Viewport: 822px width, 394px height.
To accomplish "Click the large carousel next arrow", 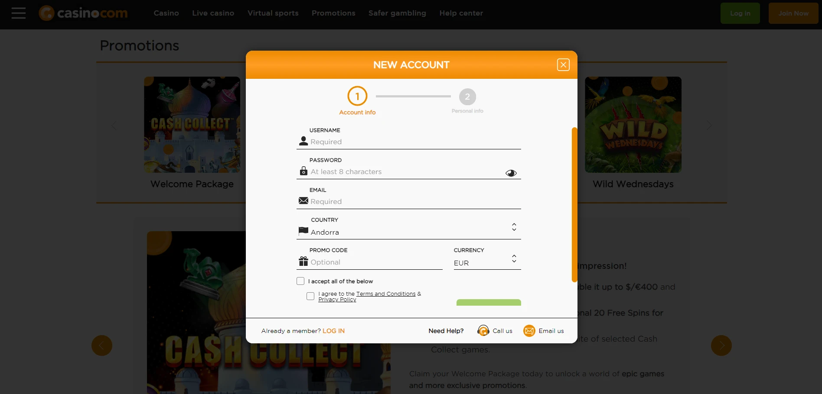I will tap(721, 346).
